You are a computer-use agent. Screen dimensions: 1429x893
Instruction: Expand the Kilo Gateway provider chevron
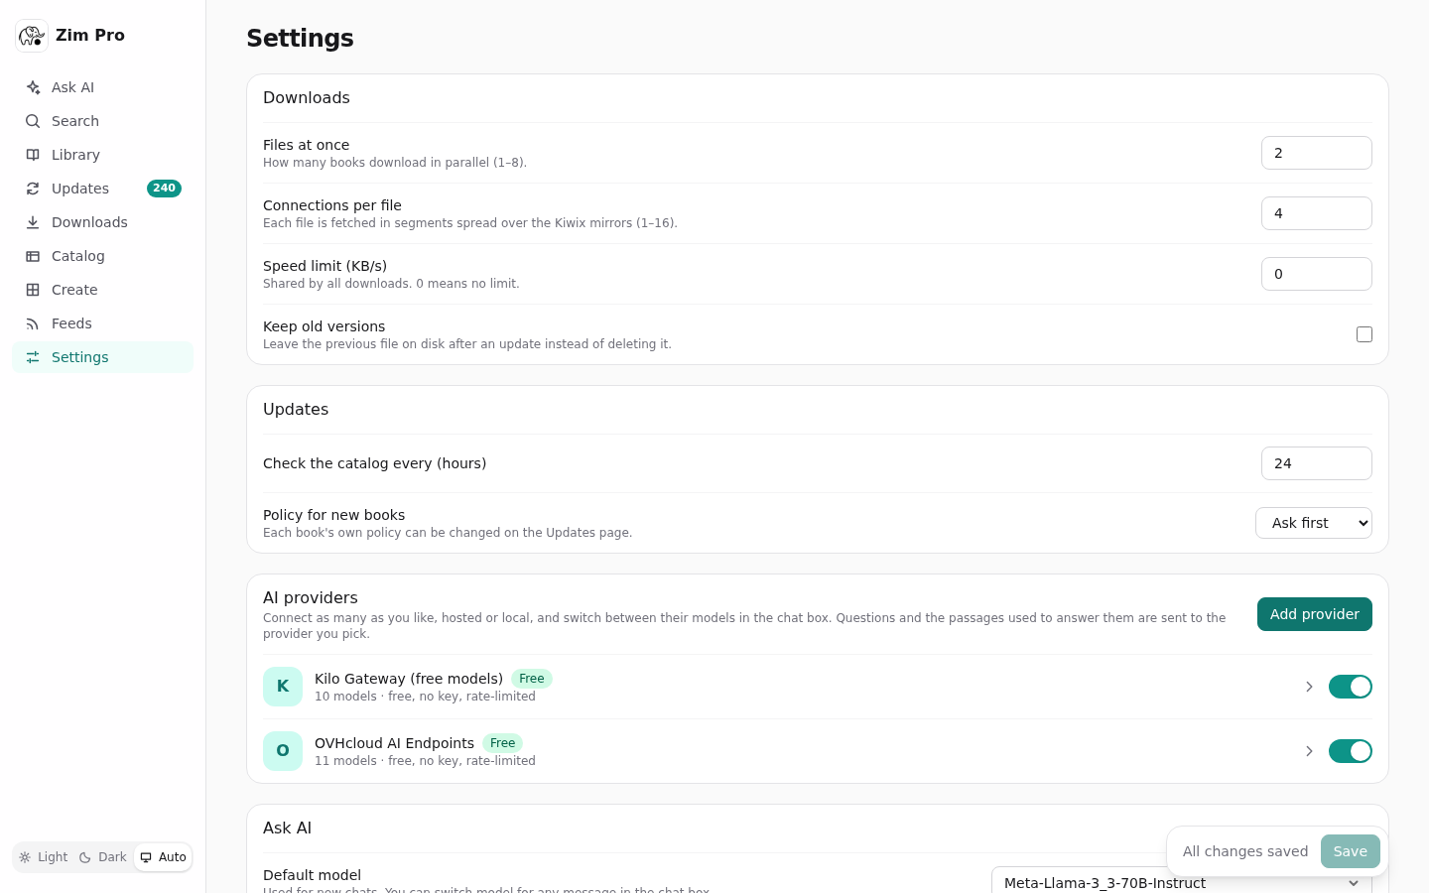(1309, 687)
